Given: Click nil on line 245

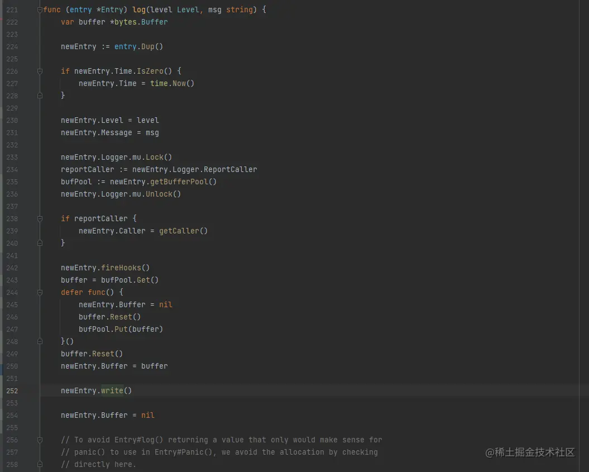Looking at the screenshot, I should click(x=166, y=304).
